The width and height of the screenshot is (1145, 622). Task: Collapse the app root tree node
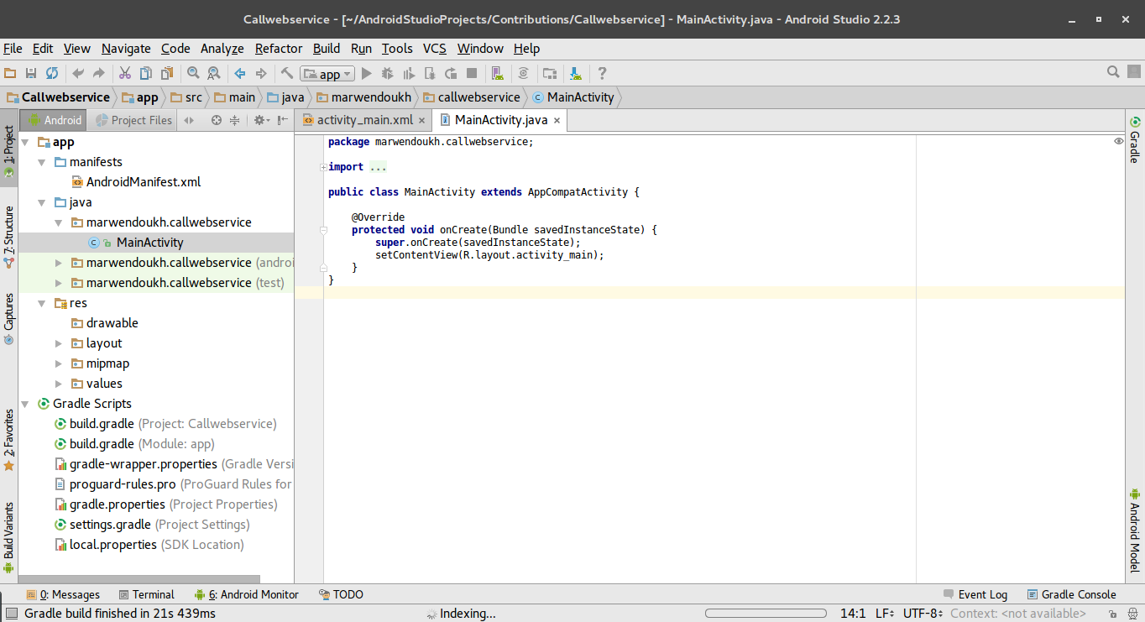tap(25, 142)
